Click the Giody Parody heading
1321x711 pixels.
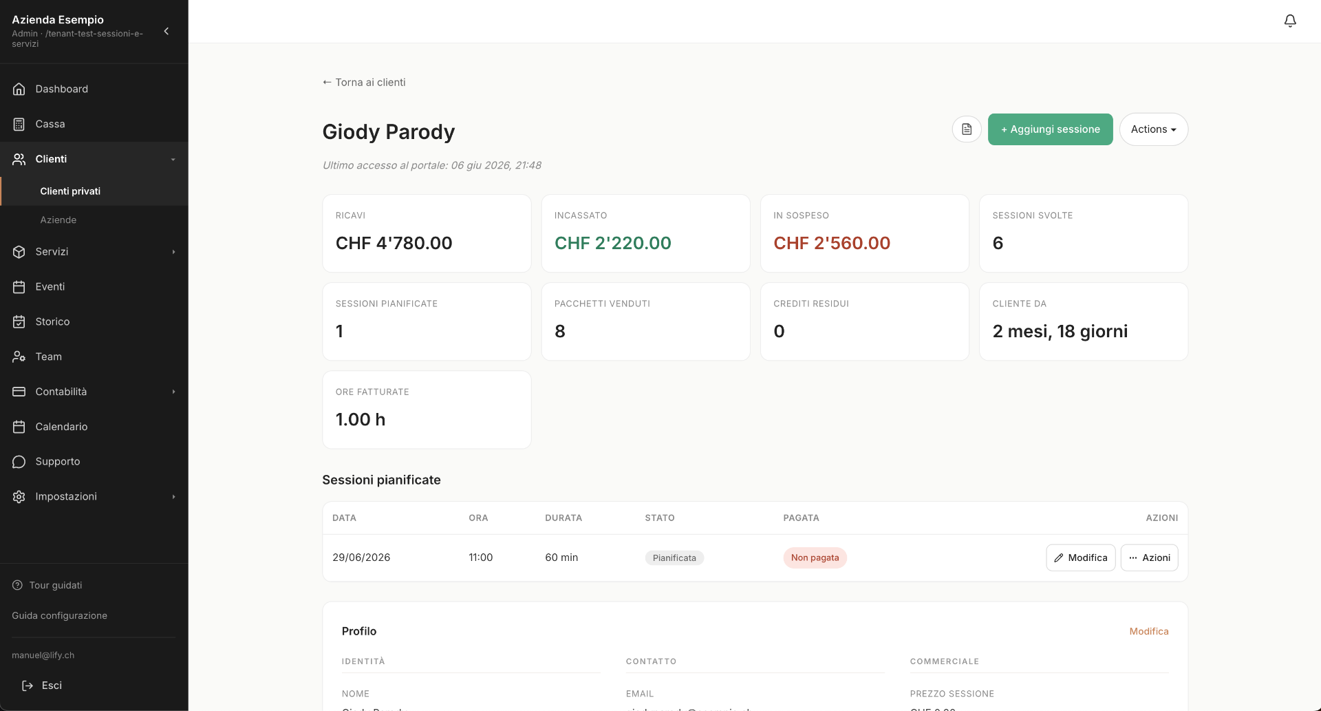tap(389, 131)
